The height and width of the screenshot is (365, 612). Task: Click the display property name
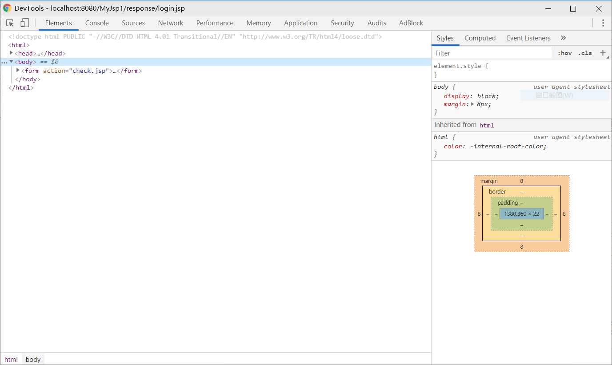tap(456, 96)
